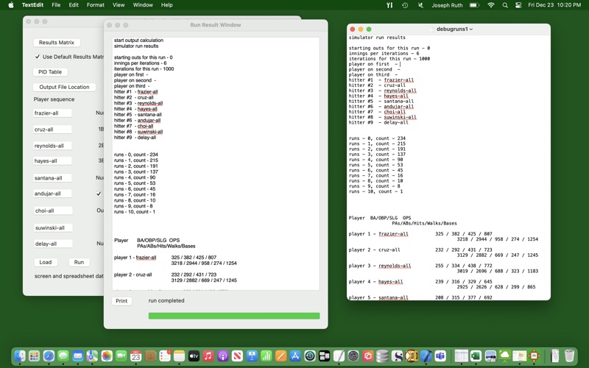Open Microsoft Teams in the dock
Image resolution: width=589 pixels, height=368 pixels.
click(x=440, y=355)
